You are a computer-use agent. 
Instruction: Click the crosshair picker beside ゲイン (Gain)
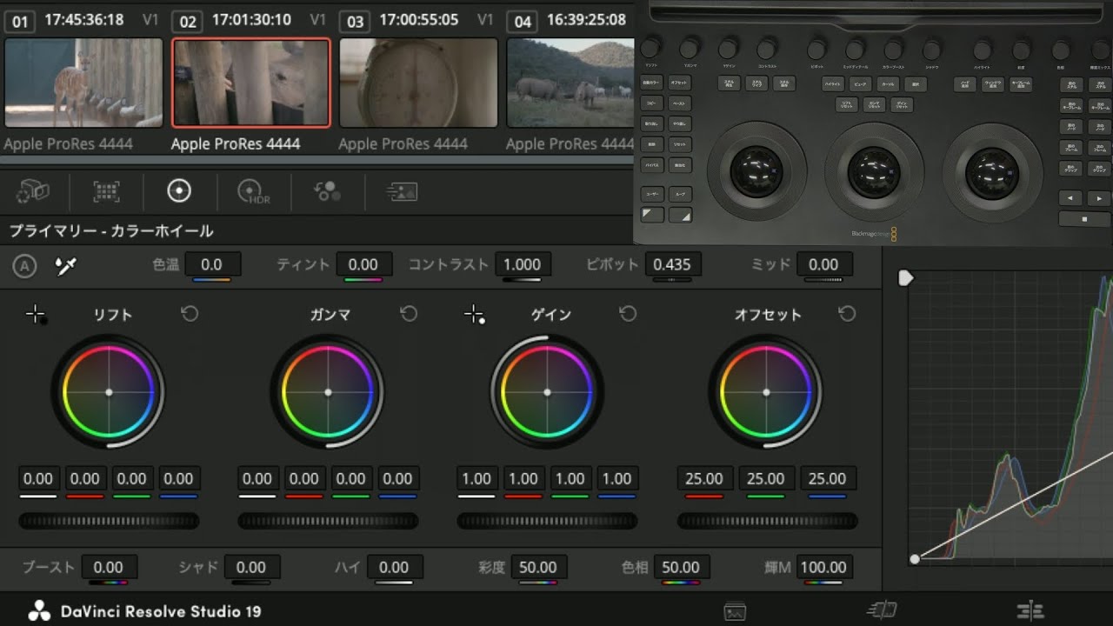pyautogui.click(x=475, y=315)
